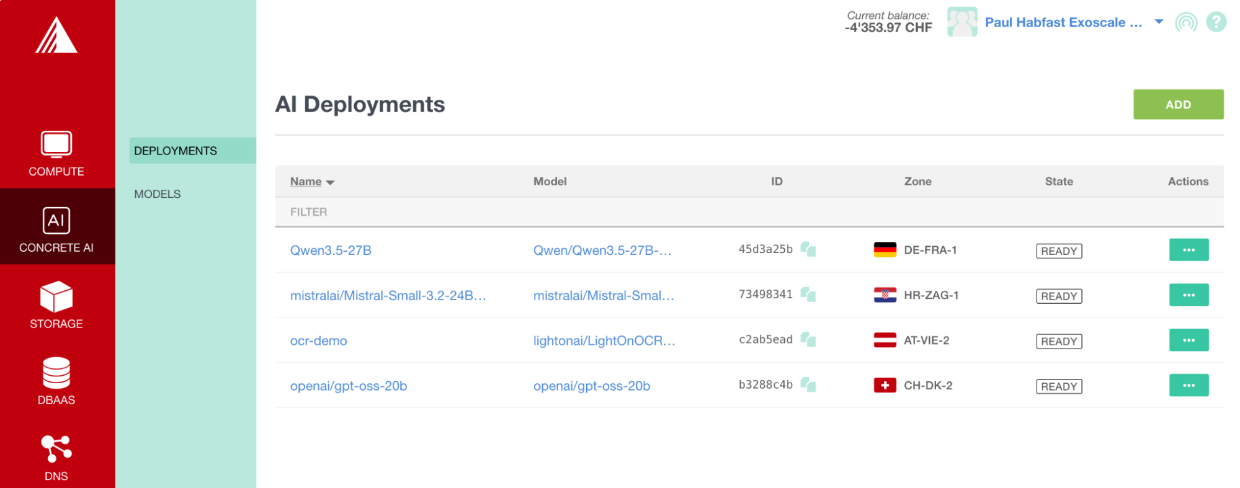Click the CH-DK-2 zone text
Screen dimensions: 1240x488
click(928, 386)
